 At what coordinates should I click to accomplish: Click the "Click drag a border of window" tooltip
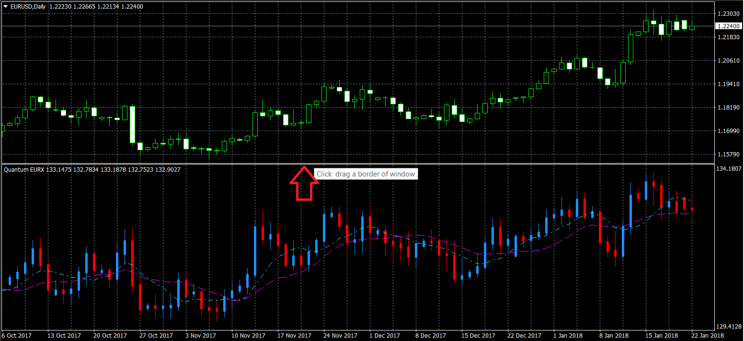click(x=366, y=174)
